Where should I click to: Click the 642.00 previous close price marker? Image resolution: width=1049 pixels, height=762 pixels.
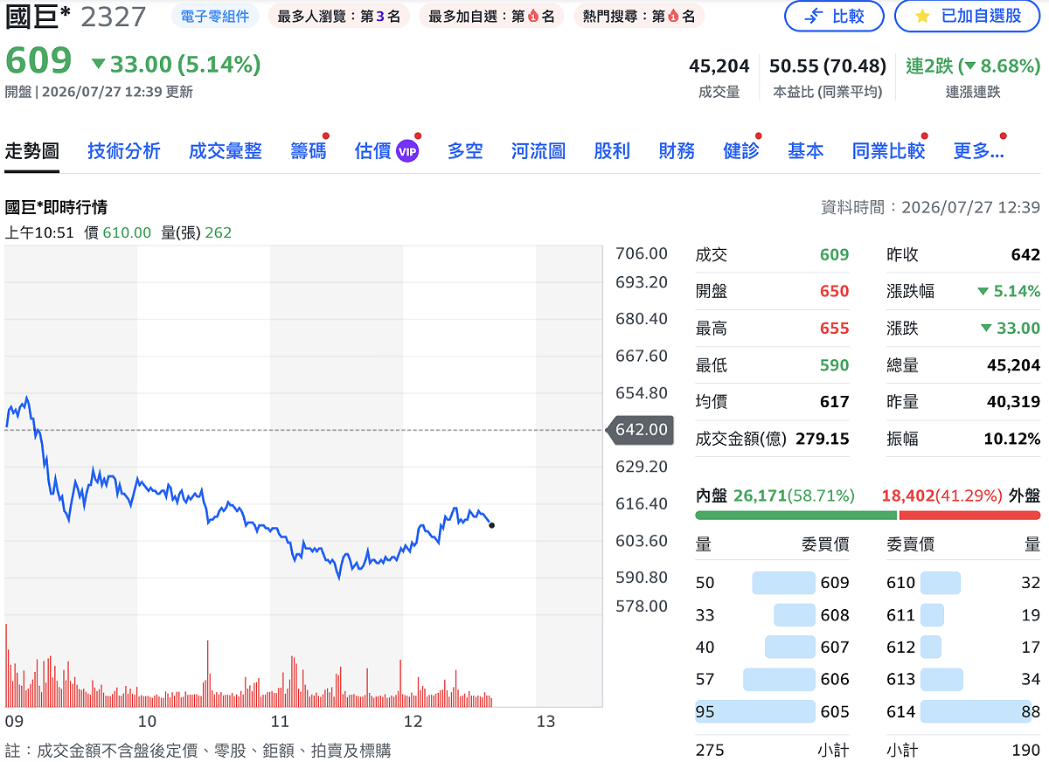point(641,429)
